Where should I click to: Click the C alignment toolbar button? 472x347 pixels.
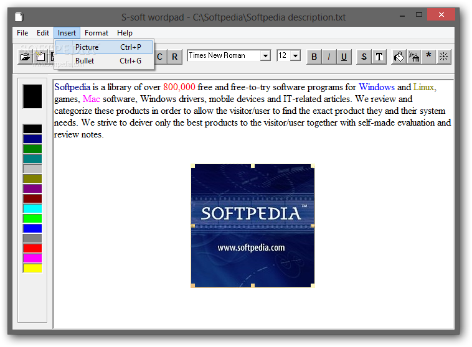click(160, 57)
